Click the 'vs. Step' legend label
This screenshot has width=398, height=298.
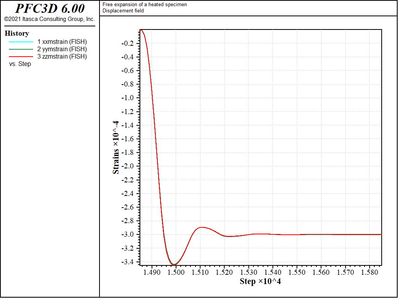20,64
